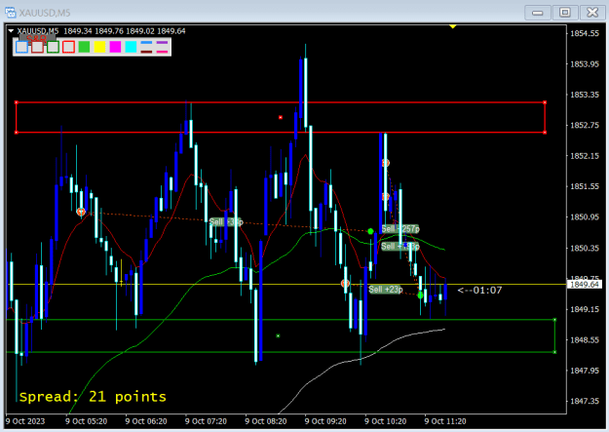Select the solid cyan color swatch

[x=131, y=47]
